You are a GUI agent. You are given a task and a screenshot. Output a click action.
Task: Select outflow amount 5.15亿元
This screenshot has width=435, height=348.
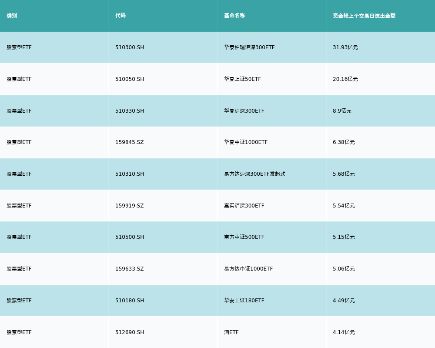tap(344, 237)
